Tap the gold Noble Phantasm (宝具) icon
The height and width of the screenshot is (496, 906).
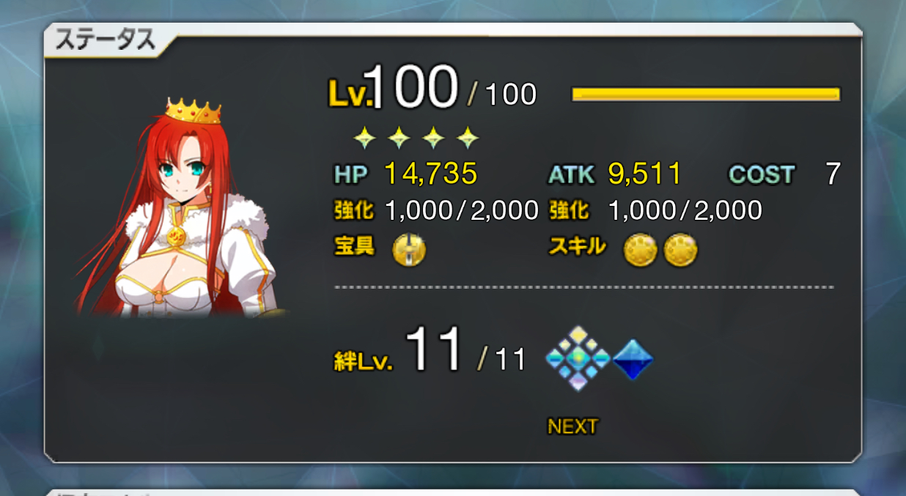click(409, 251)
